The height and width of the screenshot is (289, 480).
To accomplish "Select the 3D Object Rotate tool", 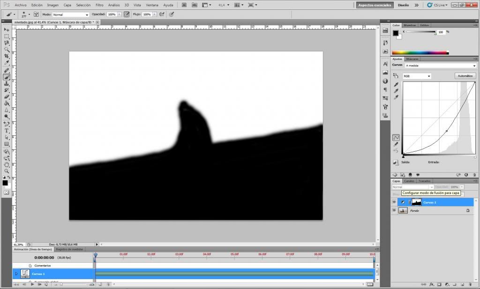I will pyautogui.click(x=7, y=152).
